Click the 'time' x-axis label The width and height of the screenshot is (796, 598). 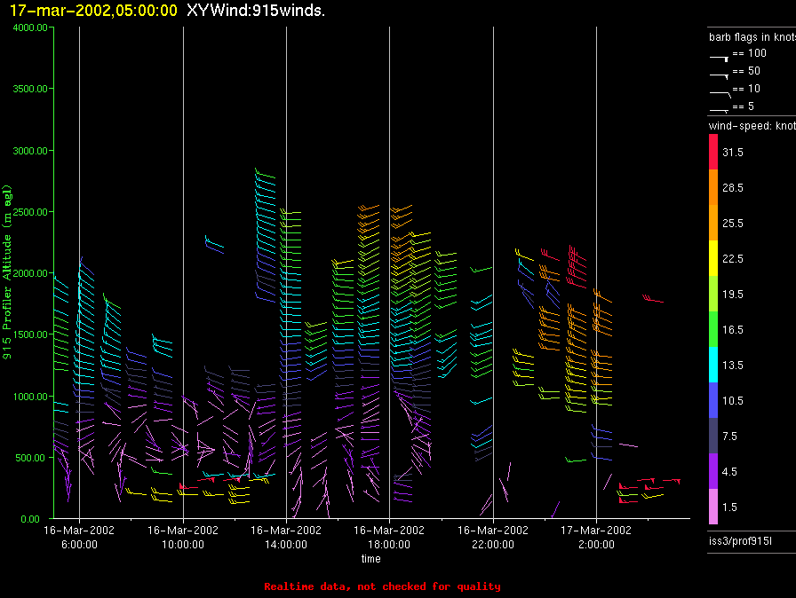pyautogui.click(x=371, y=558)
